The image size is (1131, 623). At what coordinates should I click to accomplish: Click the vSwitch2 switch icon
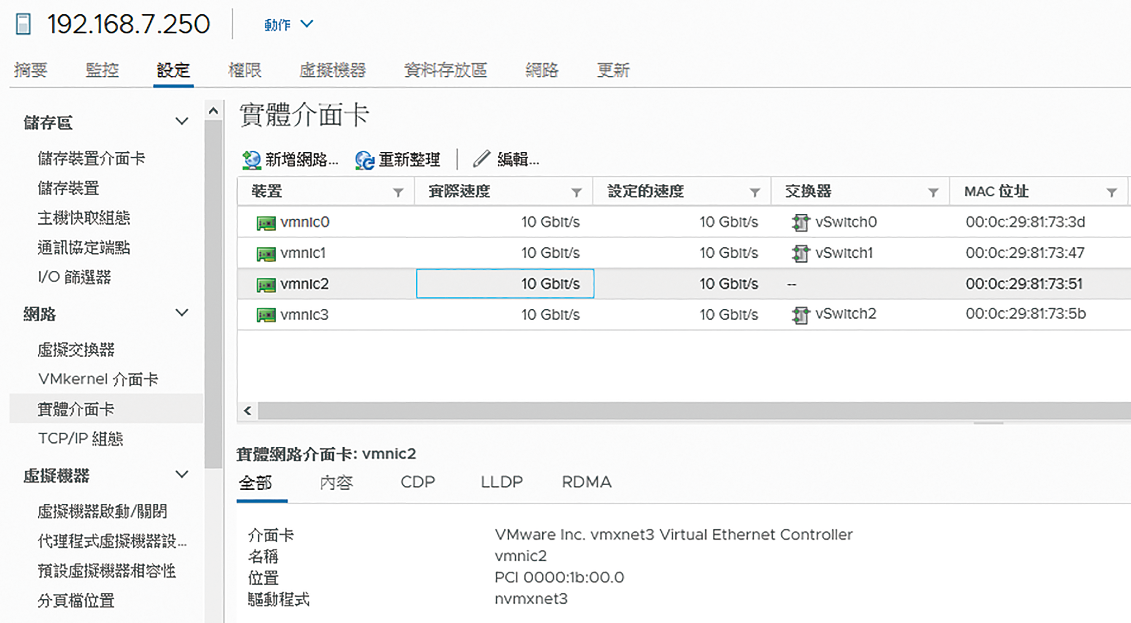[x=800, y=315]
